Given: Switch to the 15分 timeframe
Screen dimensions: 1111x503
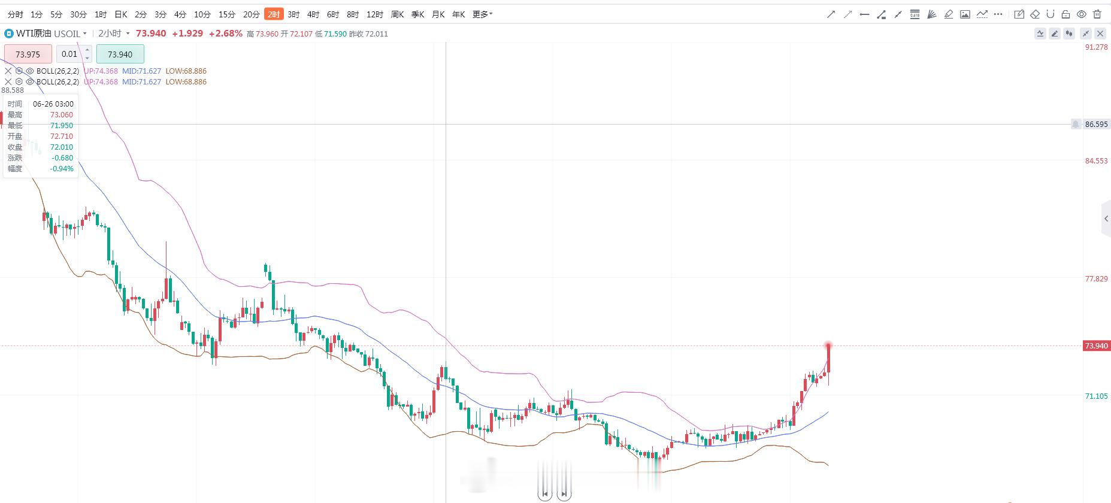Looking at the screenshot, I should pyautogui.click(x=227, y=14).
